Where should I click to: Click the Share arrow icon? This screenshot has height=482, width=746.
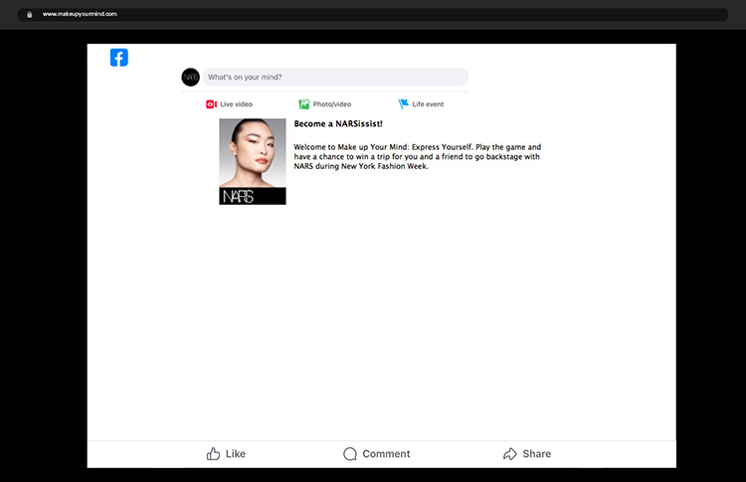coord(510,454)
